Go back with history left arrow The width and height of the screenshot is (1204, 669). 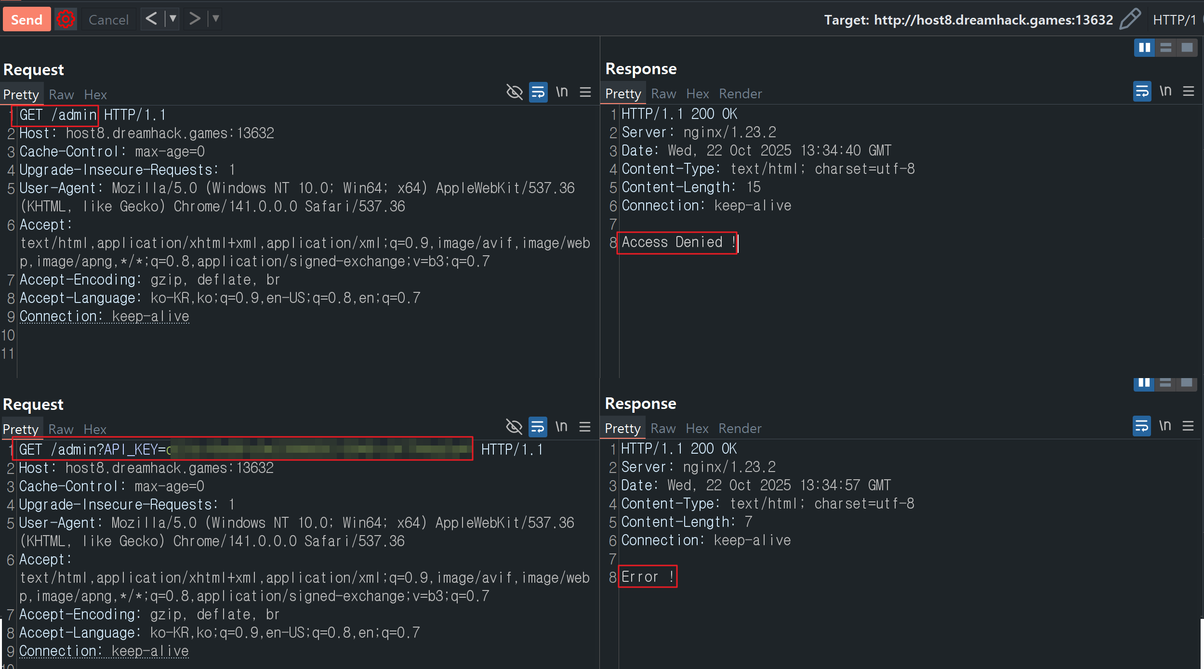click(151, 19)
